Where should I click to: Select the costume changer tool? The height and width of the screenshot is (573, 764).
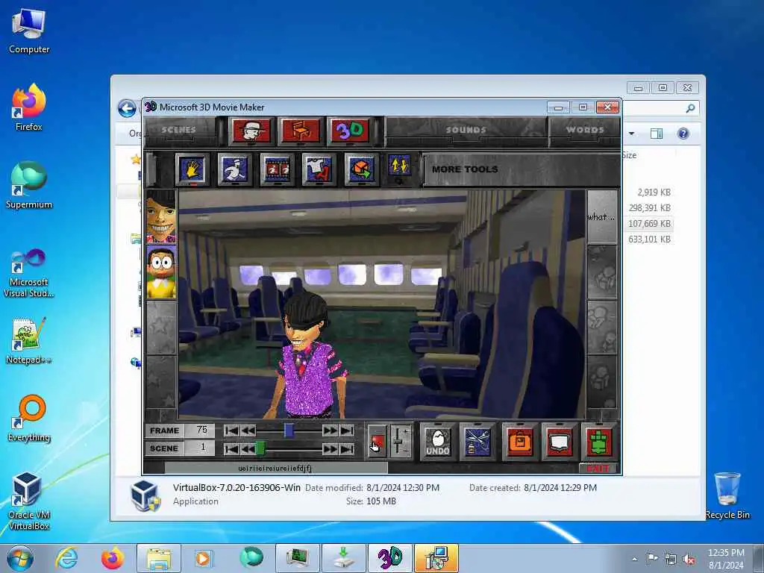(x=319, y=169)
